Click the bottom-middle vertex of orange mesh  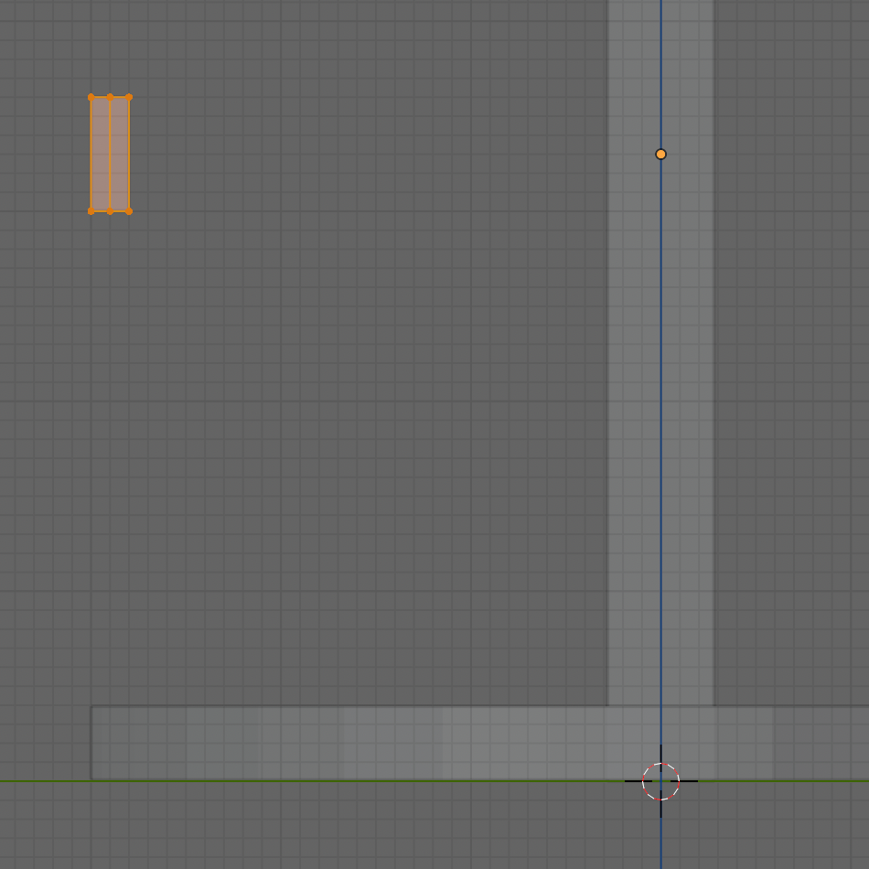pos(110,211)
